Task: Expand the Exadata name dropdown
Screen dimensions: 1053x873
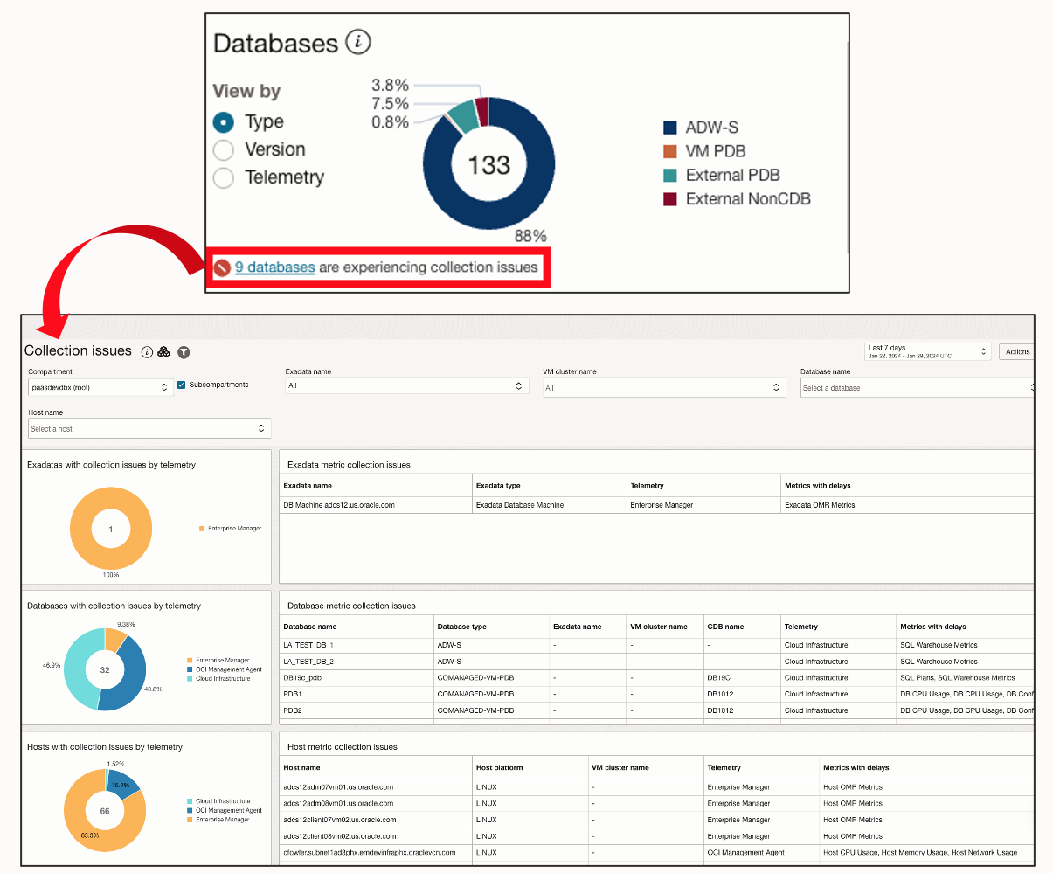Action: coord(406,385)
